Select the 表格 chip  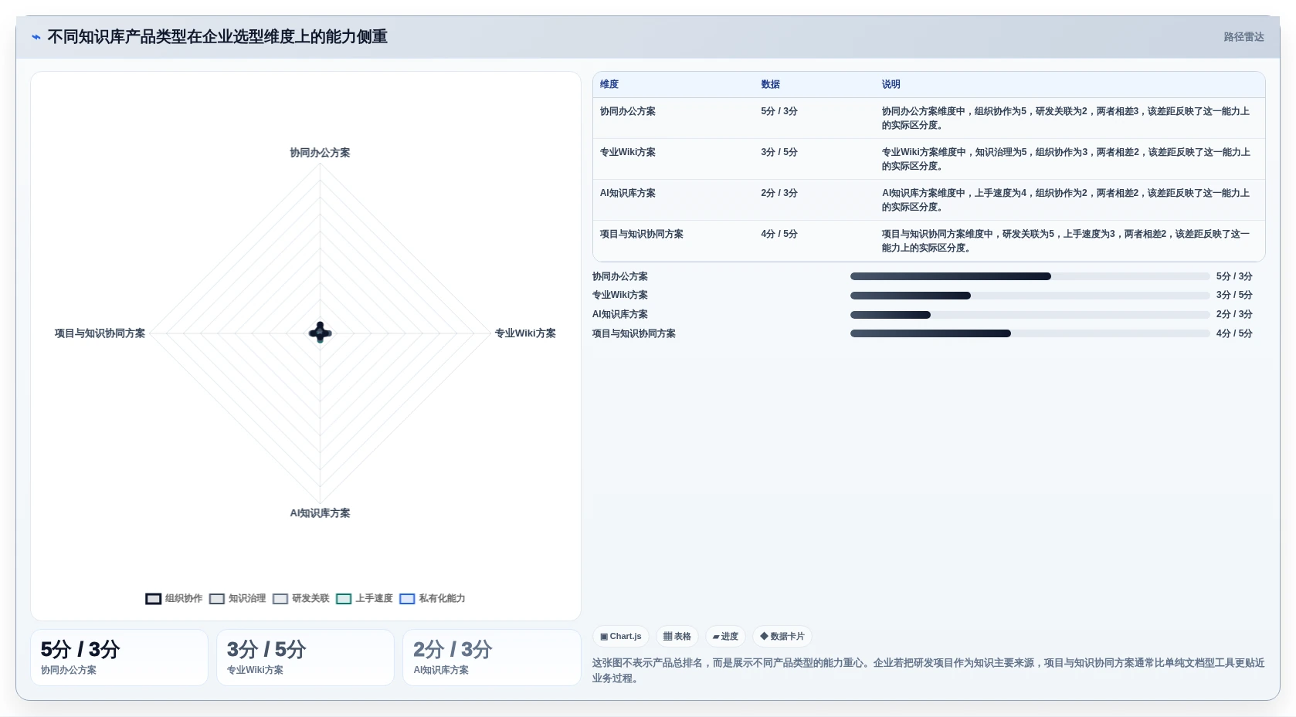pos(677,637)
